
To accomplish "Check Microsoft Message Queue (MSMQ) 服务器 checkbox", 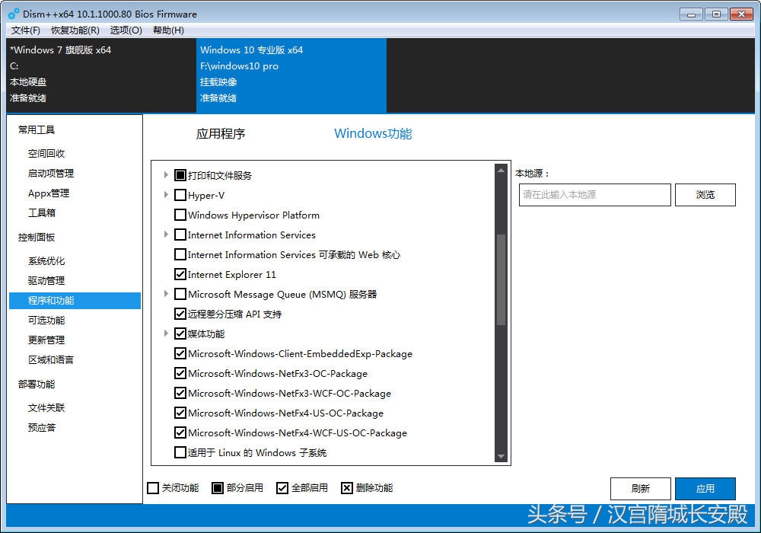I will (180, 294).
